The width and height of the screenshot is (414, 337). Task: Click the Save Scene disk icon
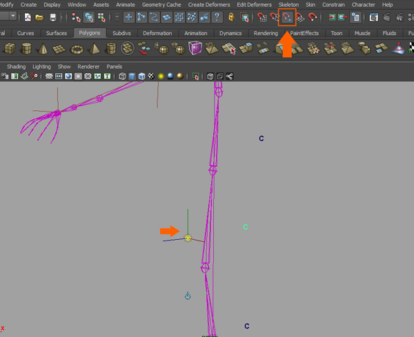(x=53, y=17)
